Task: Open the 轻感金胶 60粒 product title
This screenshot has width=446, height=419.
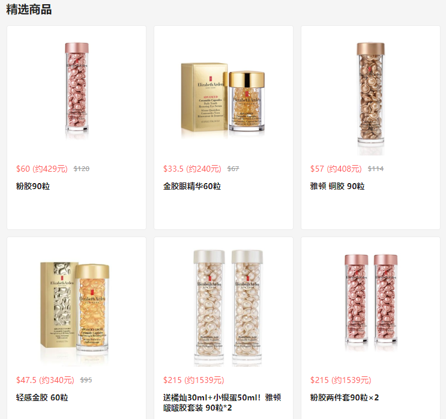Action: (x=42, y=397)
